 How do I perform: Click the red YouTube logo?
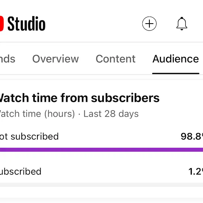1,24
